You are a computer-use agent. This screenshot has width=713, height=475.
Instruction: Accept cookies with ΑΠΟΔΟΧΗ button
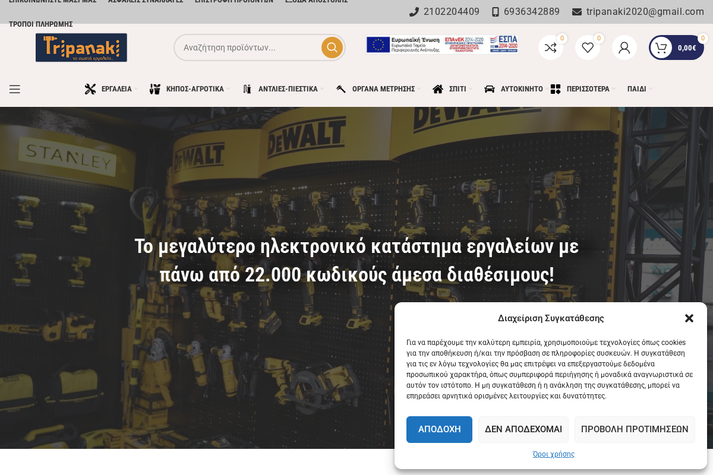tap(439, 429)
